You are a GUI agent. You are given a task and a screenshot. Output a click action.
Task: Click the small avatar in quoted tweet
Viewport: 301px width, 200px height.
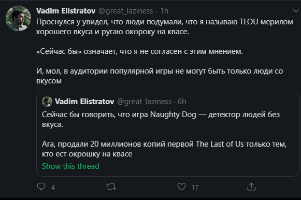47,102
